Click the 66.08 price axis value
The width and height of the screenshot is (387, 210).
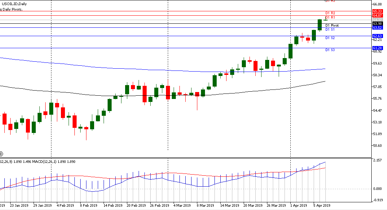tap(378, 4)
